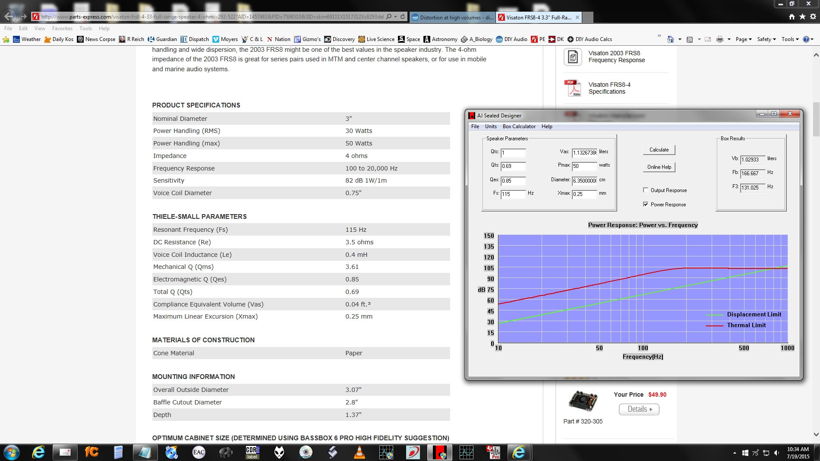Screen dimensions: 820x461
Task: Expand the Tools dropdown in the command bar
Action: (790, 39)
